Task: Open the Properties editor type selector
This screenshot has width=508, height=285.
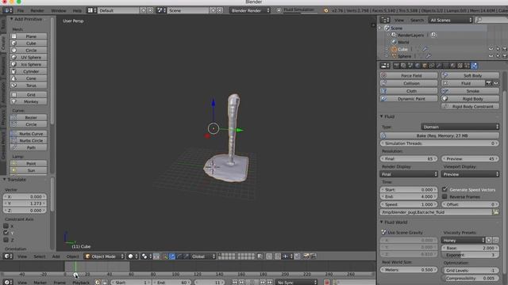Action: [385, 66]
